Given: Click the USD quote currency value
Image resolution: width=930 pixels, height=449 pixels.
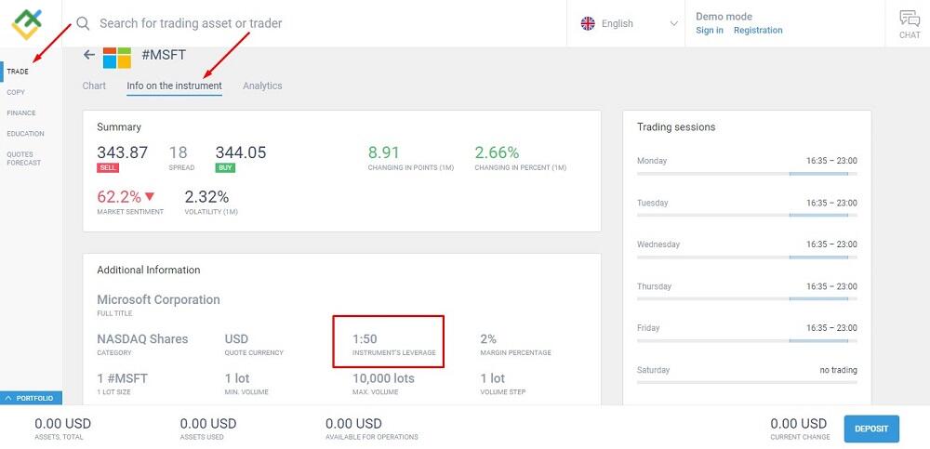Looking at the screenshot, I should coord(236,338).
